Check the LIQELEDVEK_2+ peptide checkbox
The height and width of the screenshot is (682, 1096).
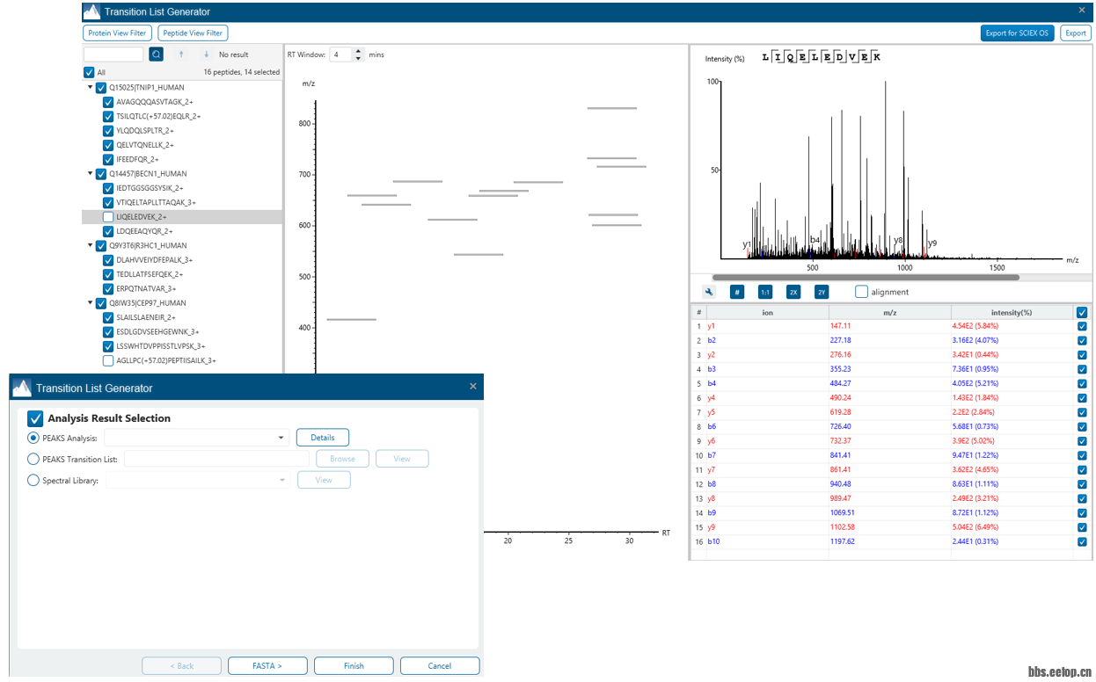tap(108, 217)
